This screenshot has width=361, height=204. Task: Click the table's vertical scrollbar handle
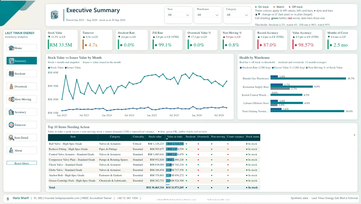click(x=354, y=135)
